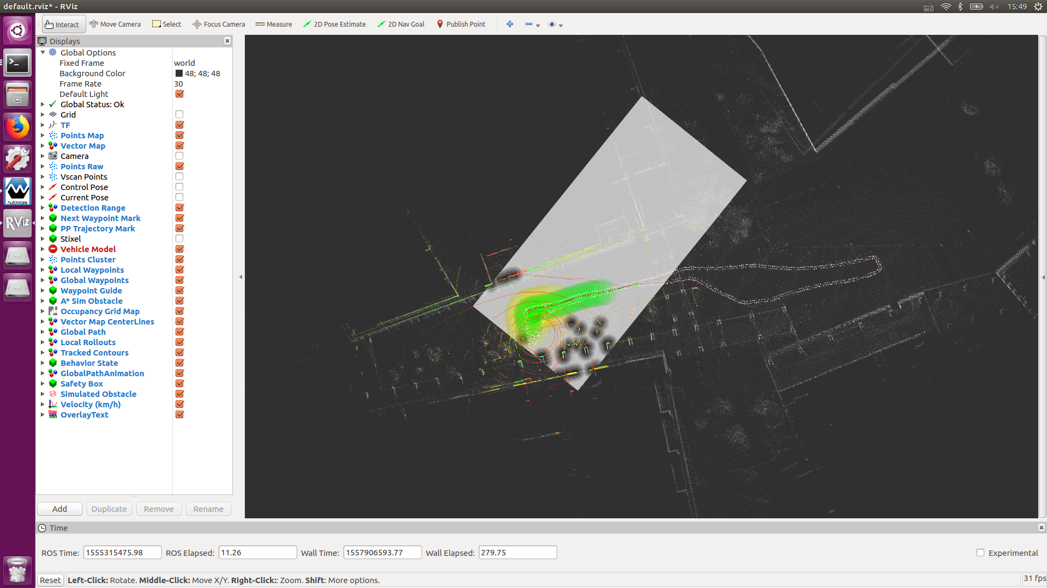Select the Interact tool
Image resolution: width=1047 pixels, height=588 pixels.
(x=62, y=24)
